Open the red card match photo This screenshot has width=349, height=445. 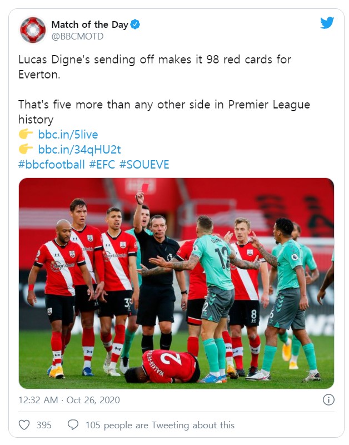(x=176, y=283)
